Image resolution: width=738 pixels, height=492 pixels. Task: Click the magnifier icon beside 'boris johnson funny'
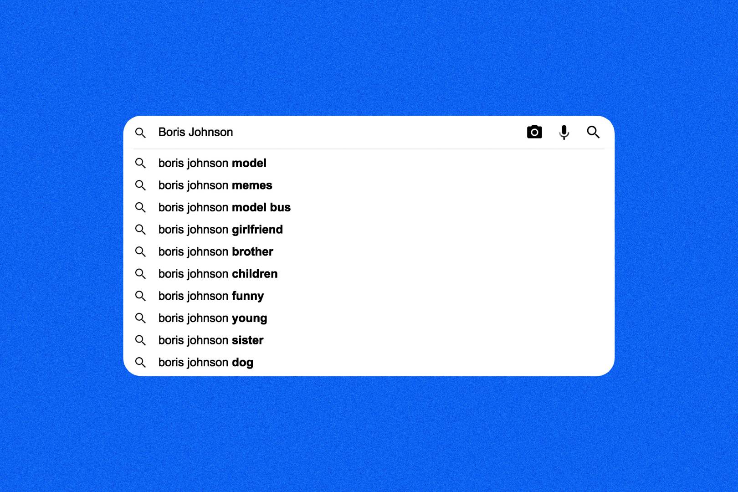coord(141,296)
